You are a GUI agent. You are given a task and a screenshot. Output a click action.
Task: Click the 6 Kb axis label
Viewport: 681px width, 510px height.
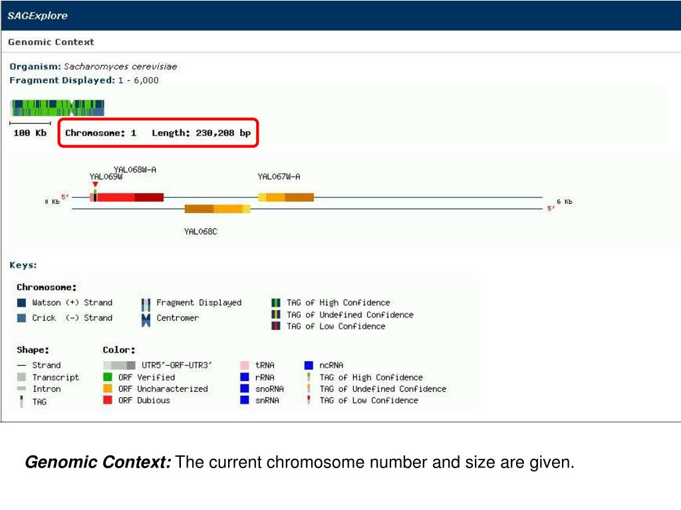565,202
